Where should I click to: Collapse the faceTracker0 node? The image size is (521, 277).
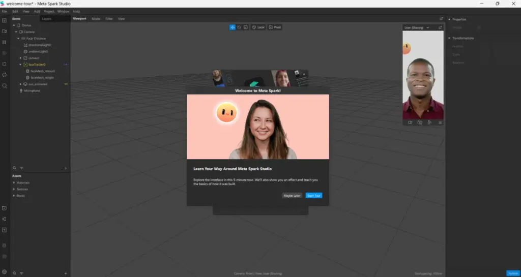pyautogui.click(x=20, y=65)
